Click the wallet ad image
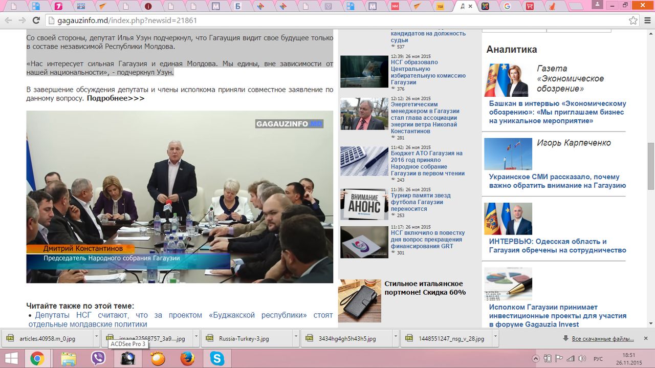 click(360, 301)
